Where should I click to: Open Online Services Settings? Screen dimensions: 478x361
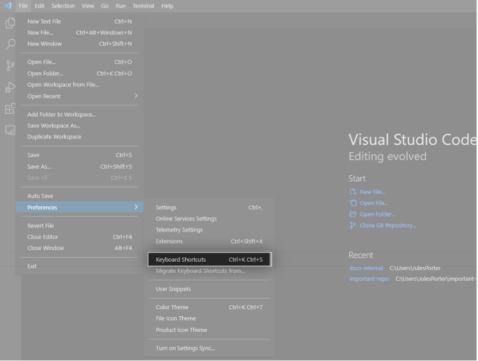point(209,218)
